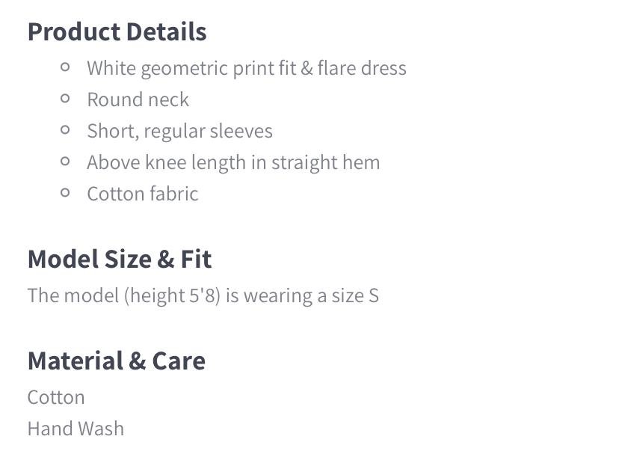
Task: Click the bullet marker beside Above knee length
Action: tap(66, 162)
